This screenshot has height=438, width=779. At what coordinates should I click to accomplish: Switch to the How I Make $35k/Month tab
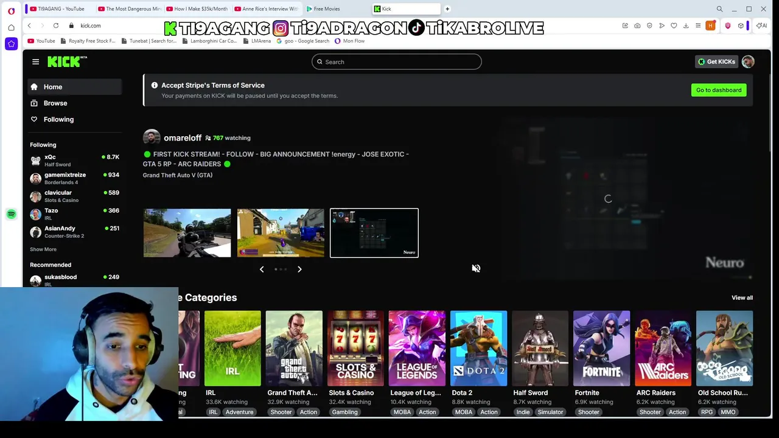198,9
